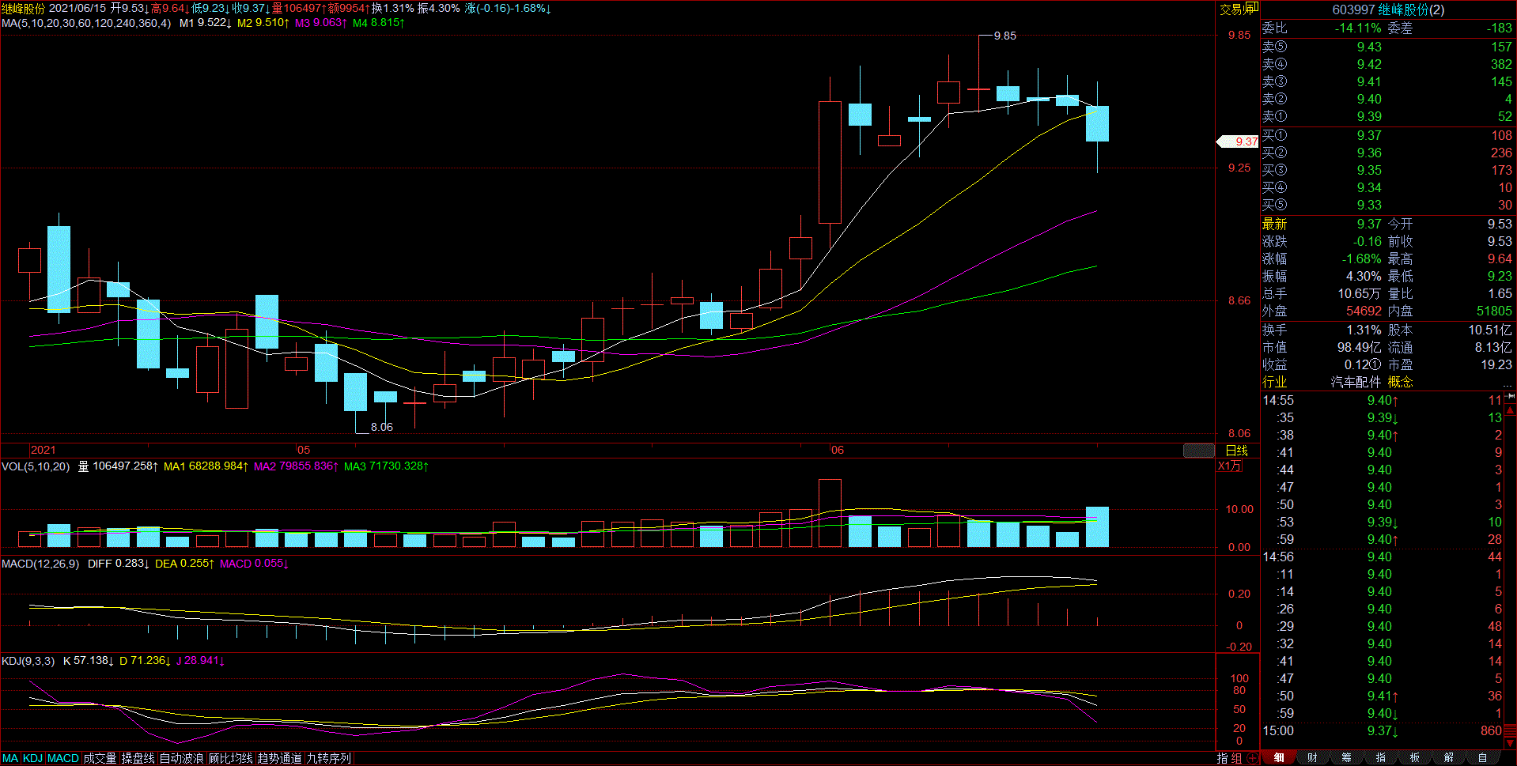Open the 日线 period selector
The width and height of the screenshot is (1517, 766).
coord(1237,451)
